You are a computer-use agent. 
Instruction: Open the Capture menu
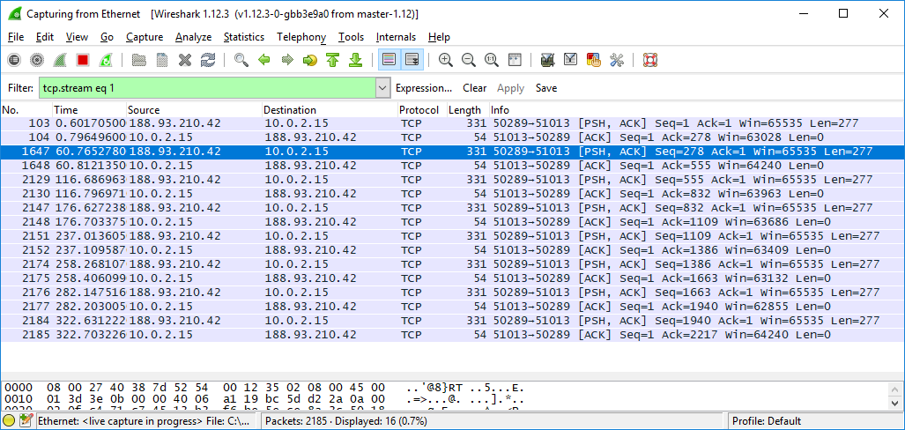pyautogui.click(x=145, y=37)
